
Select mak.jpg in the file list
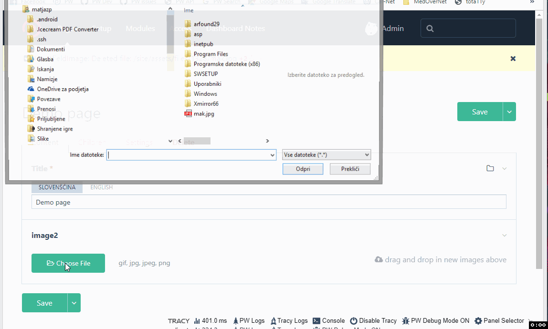coord(203,113)
